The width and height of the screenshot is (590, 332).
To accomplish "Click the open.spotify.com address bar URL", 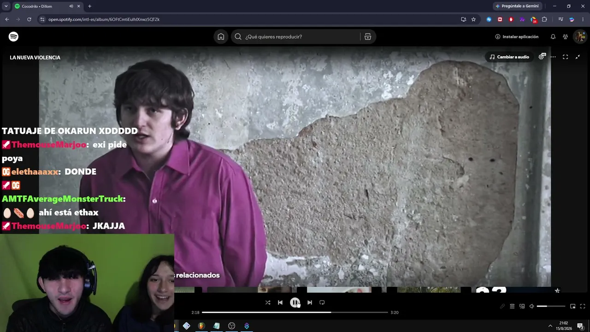I will coord(104,19).
